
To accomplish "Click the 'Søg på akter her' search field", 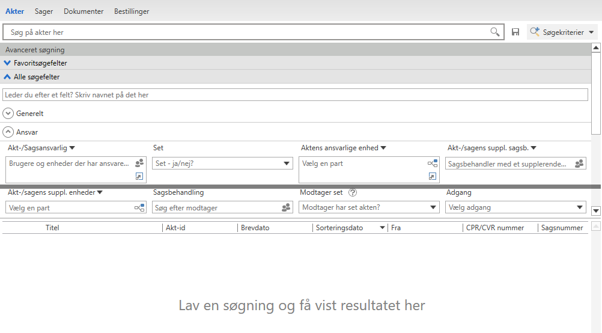I will (x=246, y=32).
